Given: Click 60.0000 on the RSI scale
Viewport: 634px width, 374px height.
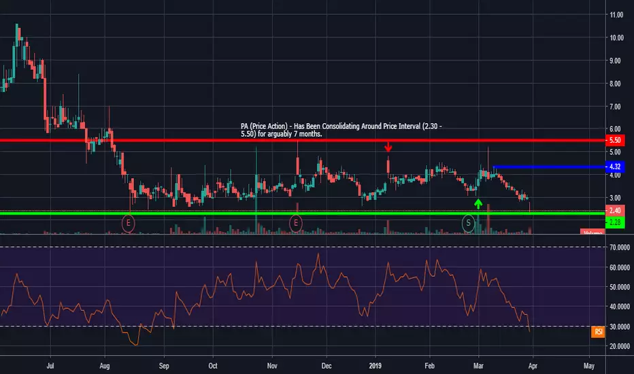Looking at the screenshot, I should [620, 267].
